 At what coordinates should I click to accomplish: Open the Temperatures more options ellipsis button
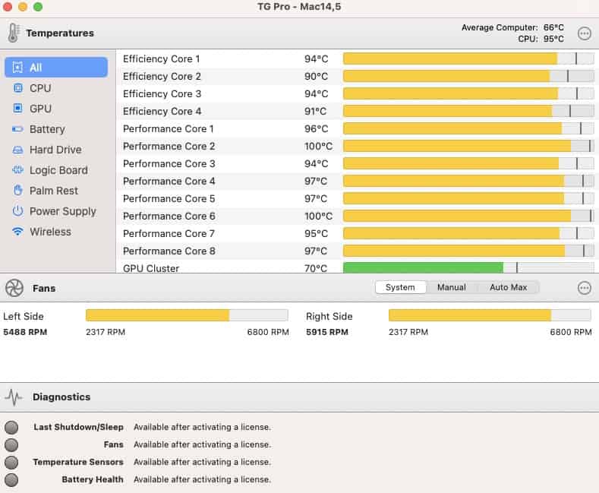584,33
